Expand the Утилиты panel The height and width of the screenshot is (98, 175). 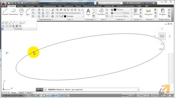click(x=150, y=19)
